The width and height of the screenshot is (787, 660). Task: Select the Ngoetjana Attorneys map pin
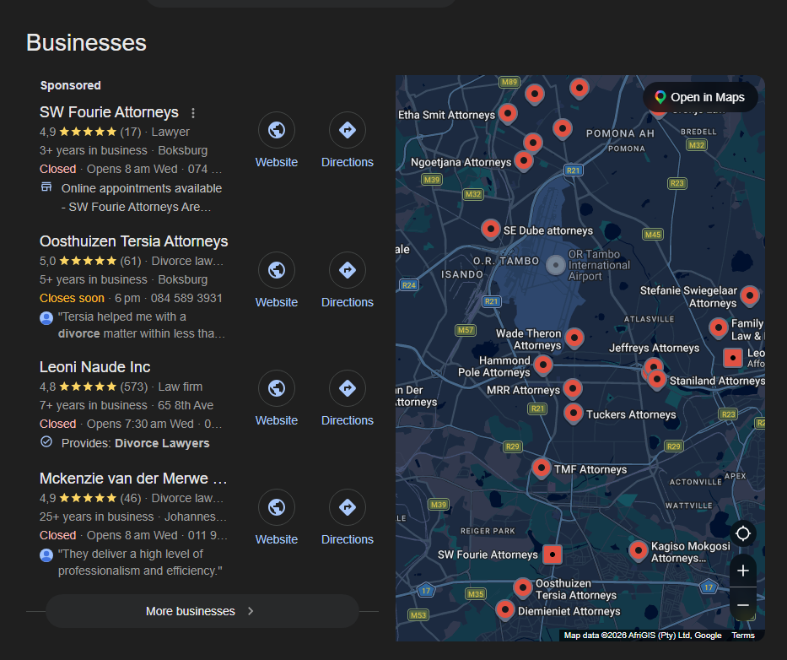click(524, 161)
